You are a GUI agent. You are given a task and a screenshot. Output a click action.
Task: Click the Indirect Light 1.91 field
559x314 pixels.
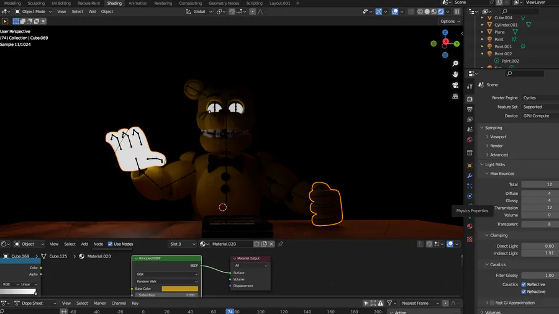coord(540,253)
